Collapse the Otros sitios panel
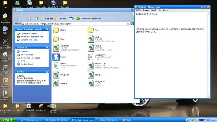Image resolution: width=217 pixels, height=122 pixels. pyautogui.click(x=47, y=47)
